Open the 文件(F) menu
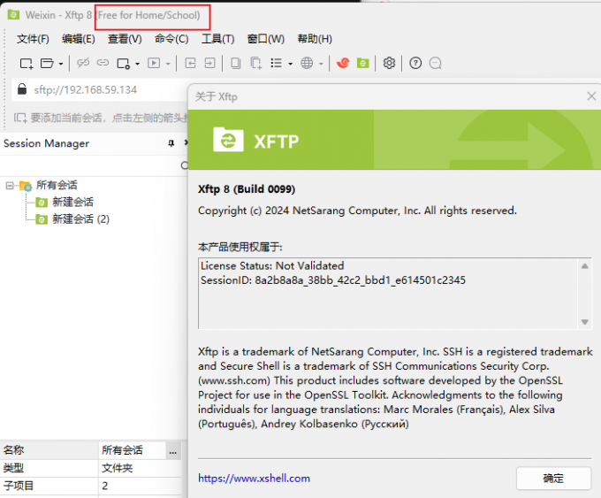This screenshot has height=498, width=601. (33, 39)
